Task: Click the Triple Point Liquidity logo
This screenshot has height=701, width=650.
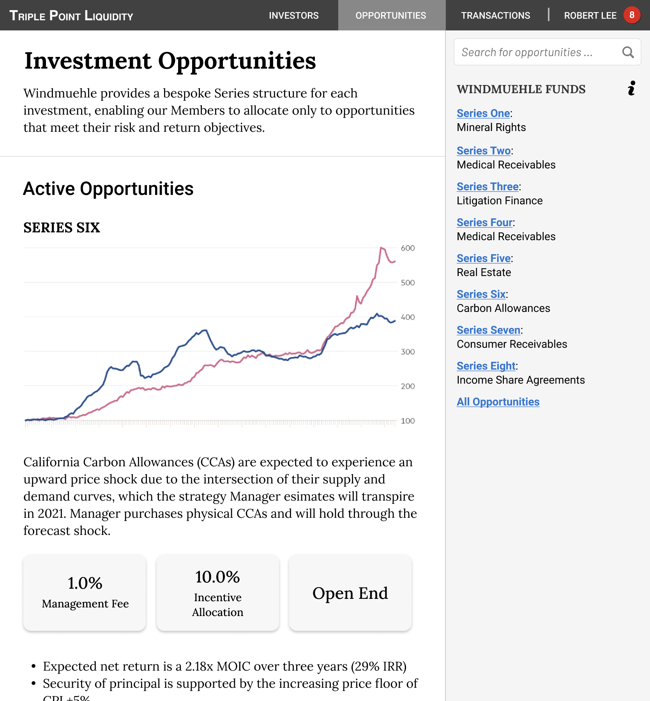Action: 71,16
